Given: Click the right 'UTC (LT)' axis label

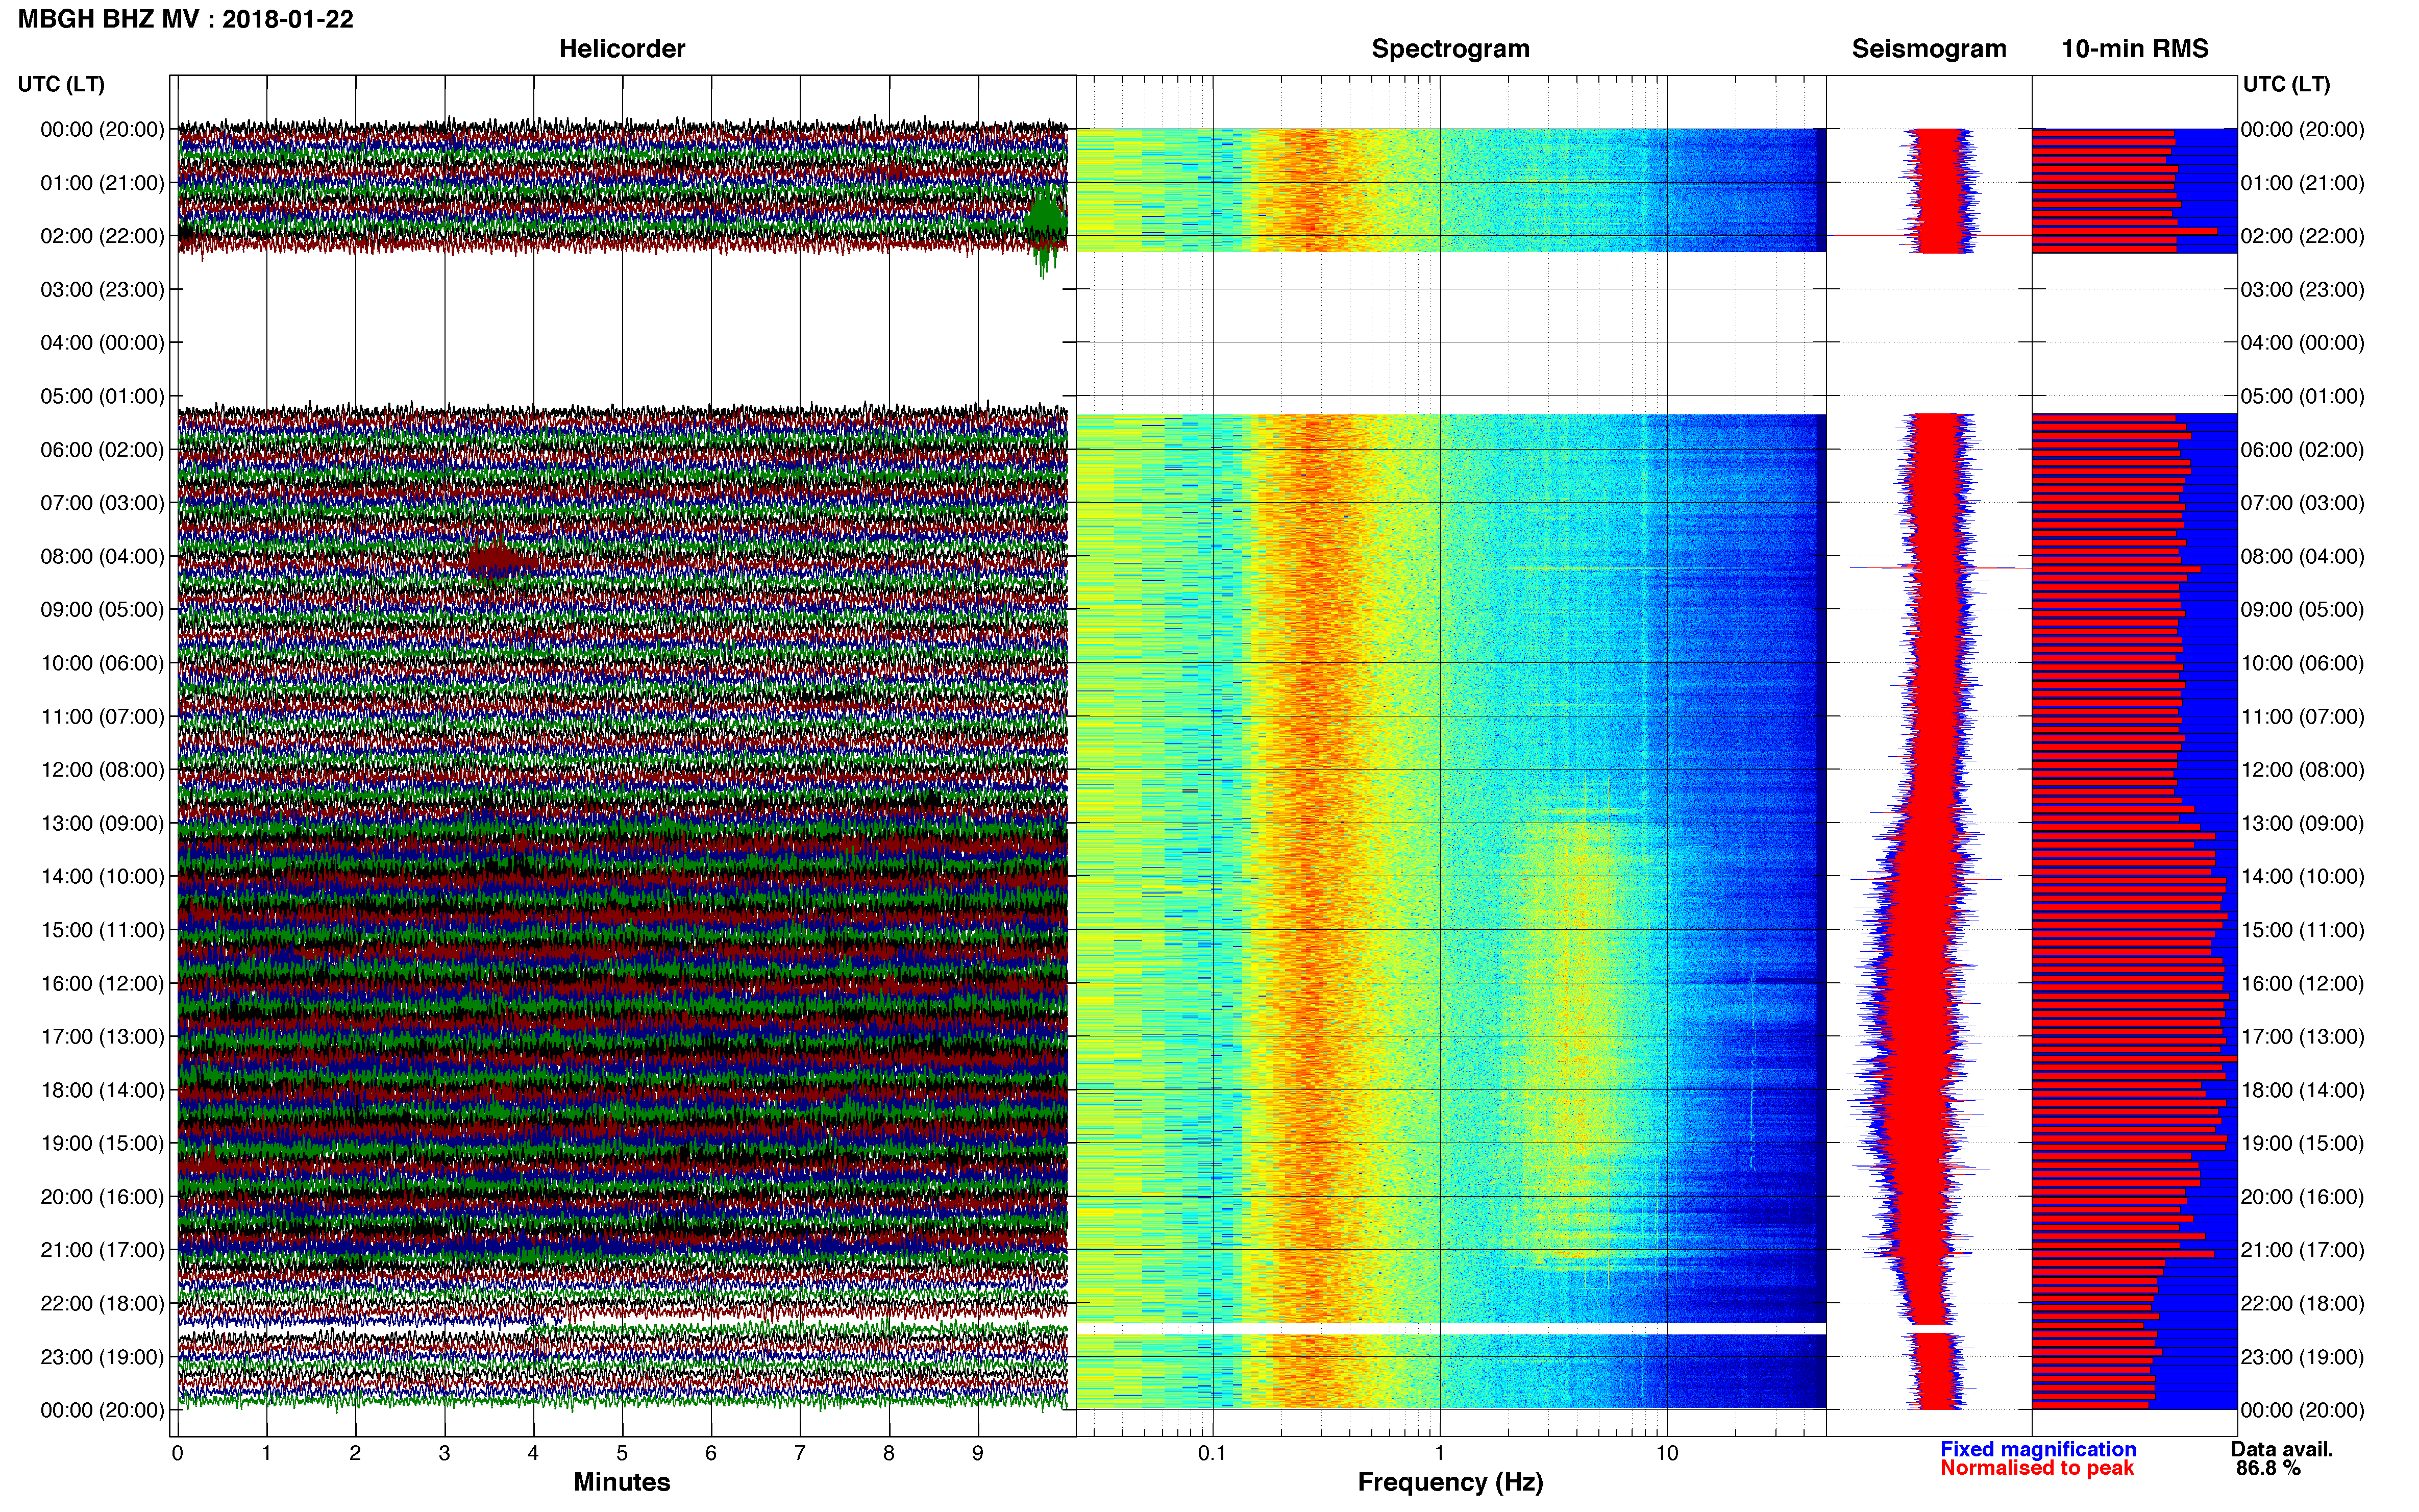Looking at the screenshot, I should [2286, 84].
